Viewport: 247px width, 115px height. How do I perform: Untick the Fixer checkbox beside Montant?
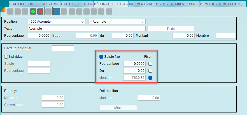pyautogui.click(x=150, y=78)
